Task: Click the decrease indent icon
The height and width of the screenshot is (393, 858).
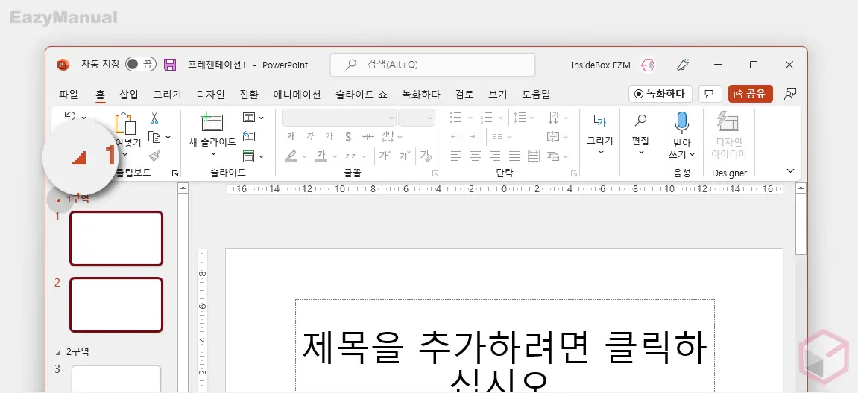Action: 456,137
